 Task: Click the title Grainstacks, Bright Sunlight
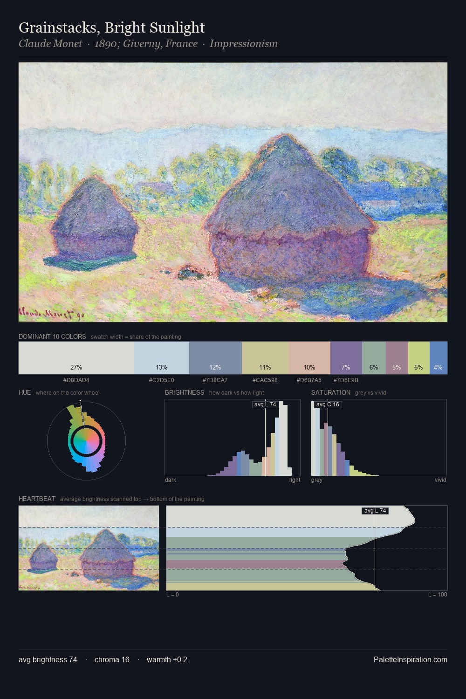112,28
